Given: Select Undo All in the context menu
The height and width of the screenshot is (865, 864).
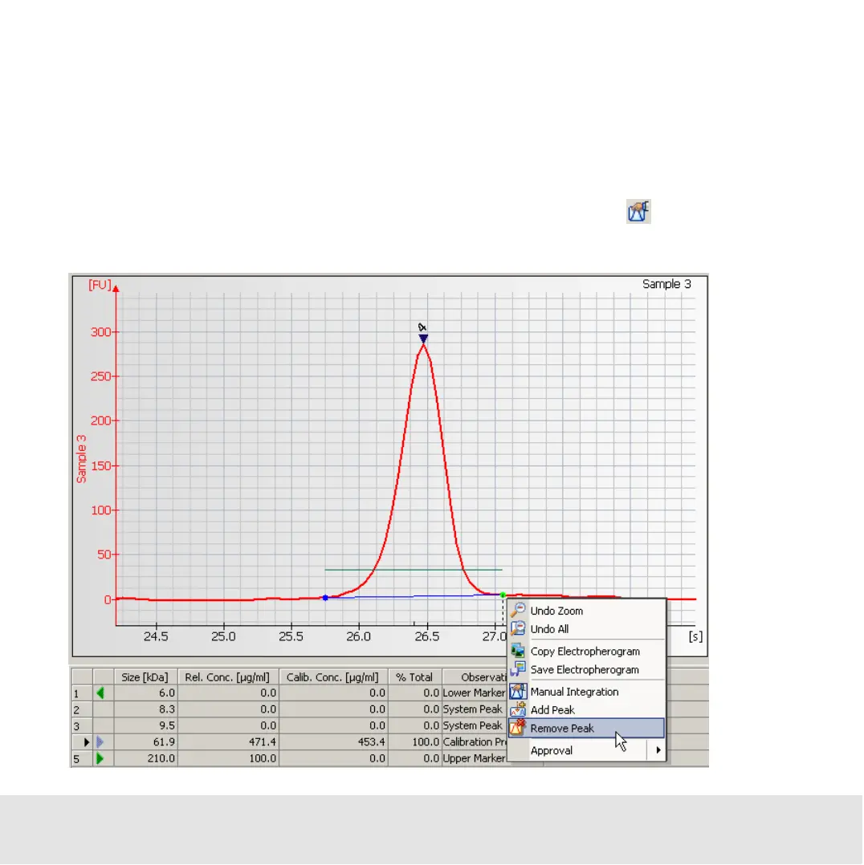Looking at the screenshot, I should pyautogui.click(x=587, y=629).
